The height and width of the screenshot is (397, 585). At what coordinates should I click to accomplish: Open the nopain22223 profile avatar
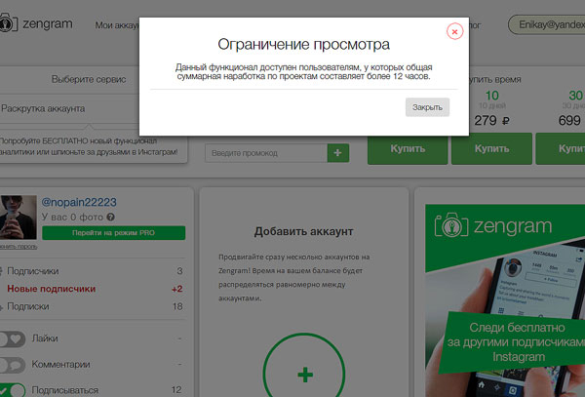tap(19, 218)
